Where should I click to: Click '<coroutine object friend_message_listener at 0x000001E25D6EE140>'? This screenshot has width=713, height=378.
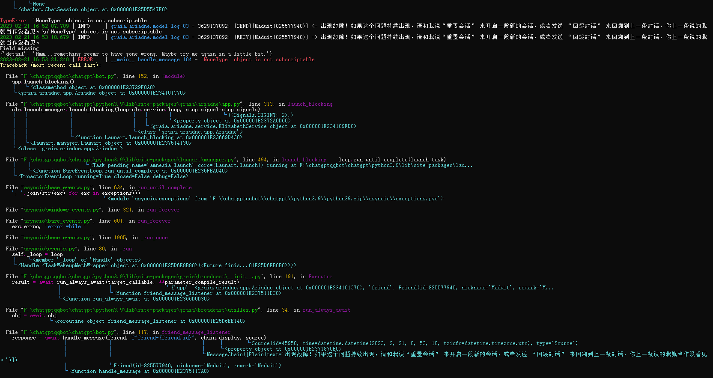tap(150, 321)
